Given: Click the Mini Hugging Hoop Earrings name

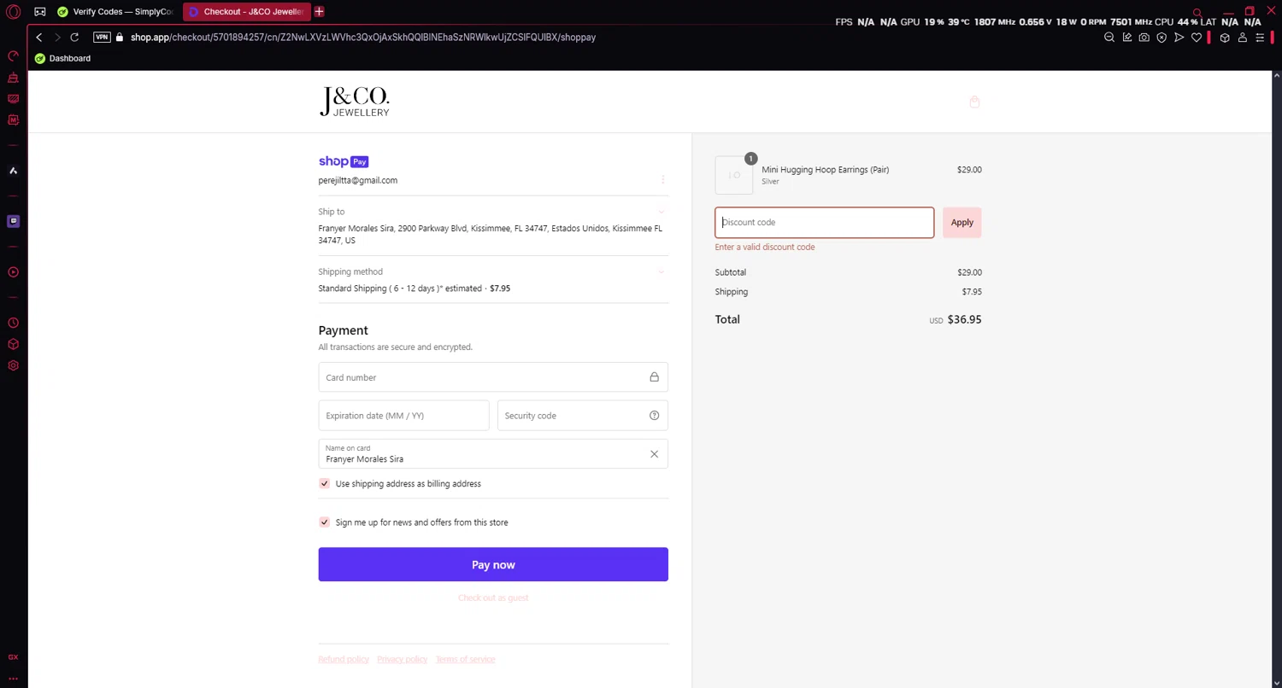Looking at the screenshot, I should pyautogui.click(x=826, y=170).
